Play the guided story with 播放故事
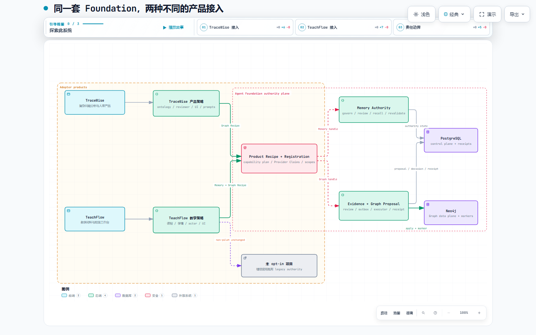536x335 pixels. [173, 28]
